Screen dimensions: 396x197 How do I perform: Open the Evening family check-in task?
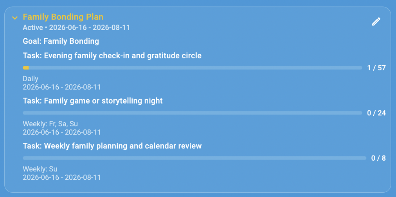pos(112,56)
